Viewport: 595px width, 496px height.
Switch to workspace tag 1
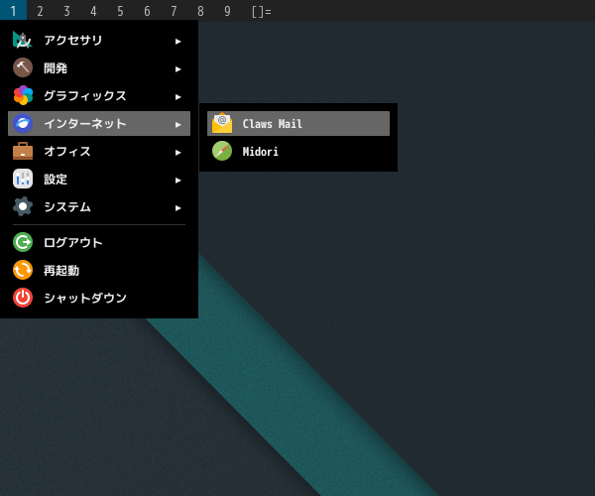13,11
